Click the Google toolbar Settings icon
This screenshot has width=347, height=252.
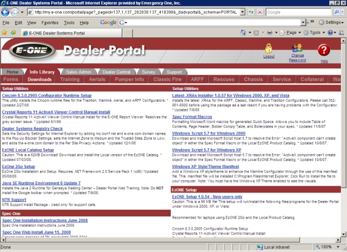tap(321, 22)
